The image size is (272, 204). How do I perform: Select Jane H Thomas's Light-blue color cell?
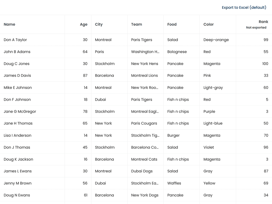pyautogui.click(x=213, y=123)
